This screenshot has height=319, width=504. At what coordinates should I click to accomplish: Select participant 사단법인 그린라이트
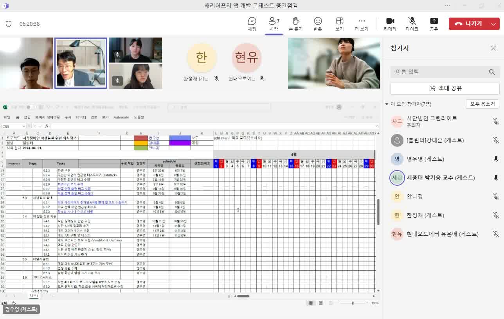[x=445, y=121]
